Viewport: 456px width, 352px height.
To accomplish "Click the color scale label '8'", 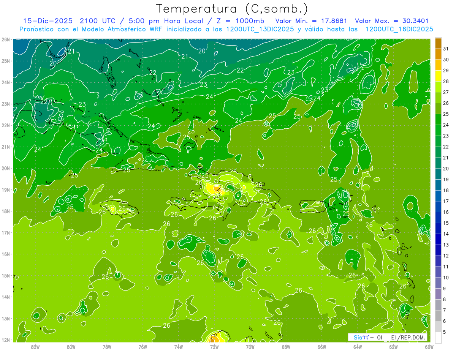I will click(x=445, y=299).
